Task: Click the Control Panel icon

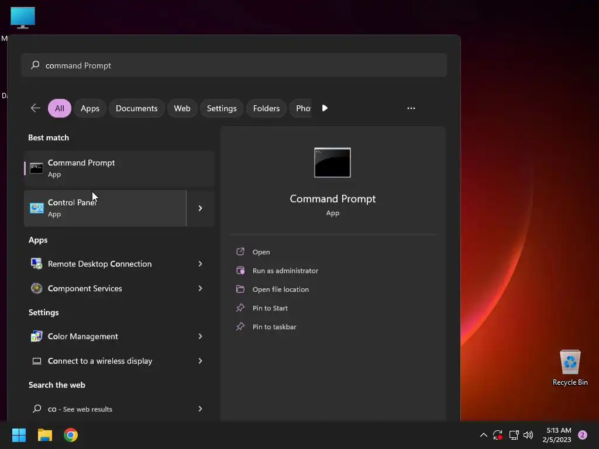Action: pyautogui.click(x=37, y=208)
